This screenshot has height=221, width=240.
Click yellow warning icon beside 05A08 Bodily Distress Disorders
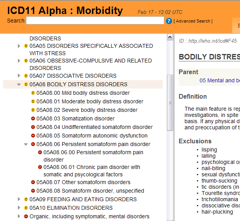click(x=26, y=84)
